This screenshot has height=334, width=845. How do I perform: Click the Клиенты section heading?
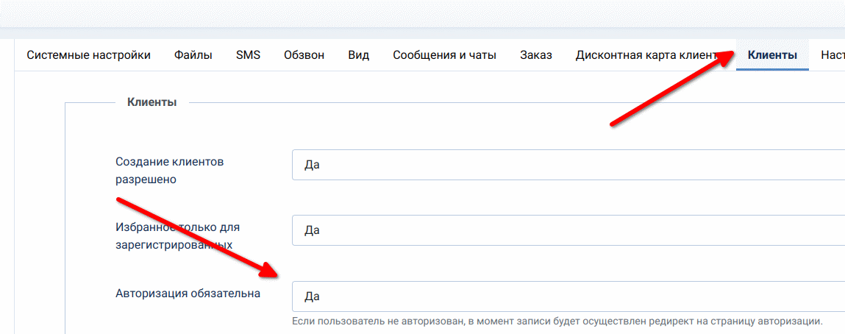point(151,102)
